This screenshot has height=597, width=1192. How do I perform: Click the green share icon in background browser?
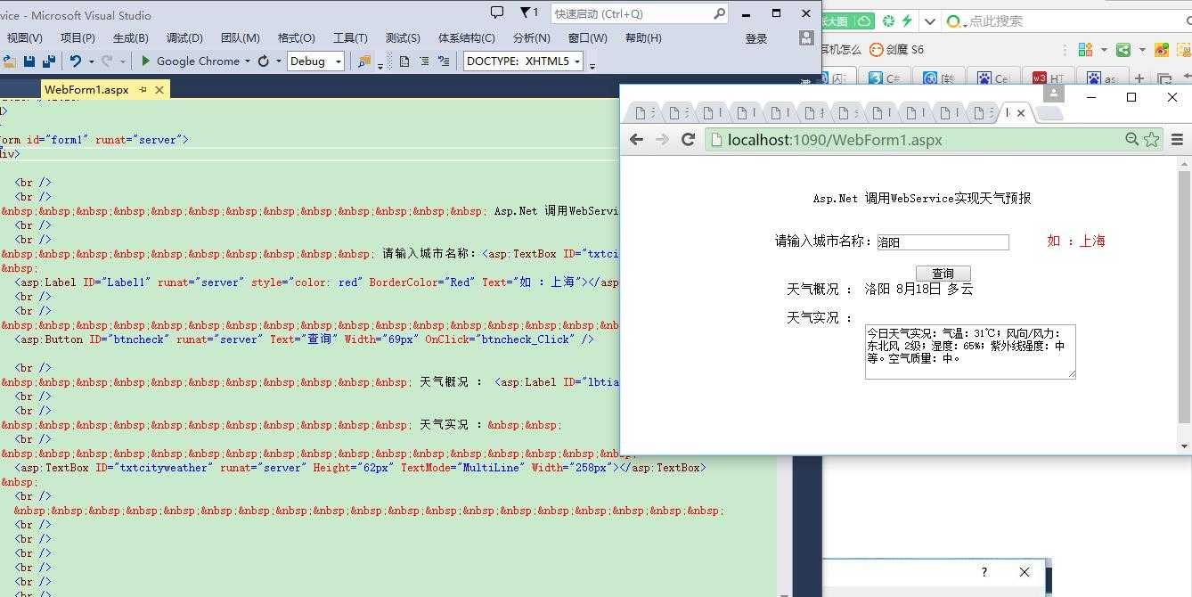pos(1124,50)
